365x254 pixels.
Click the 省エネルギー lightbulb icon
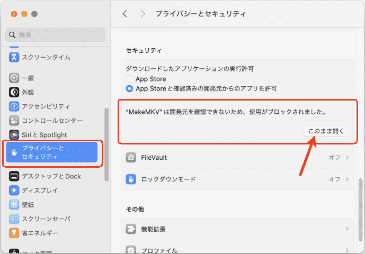[x=14, y=233]
